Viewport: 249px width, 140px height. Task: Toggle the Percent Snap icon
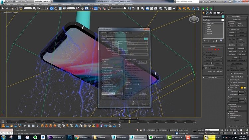pos(100,8)
